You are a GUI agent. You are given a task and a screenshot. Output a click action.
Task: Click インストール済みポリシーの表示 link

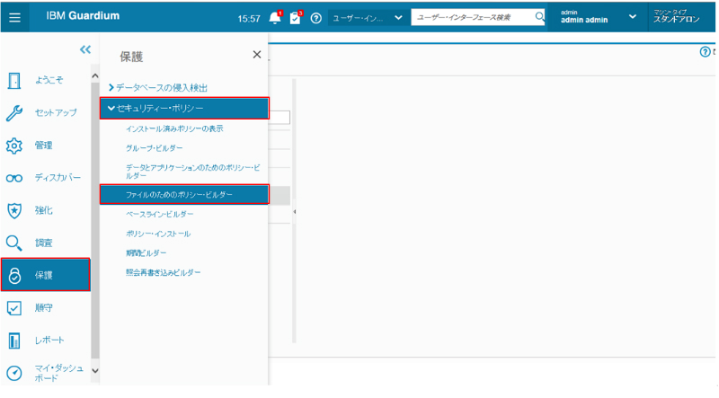(174, 128)
